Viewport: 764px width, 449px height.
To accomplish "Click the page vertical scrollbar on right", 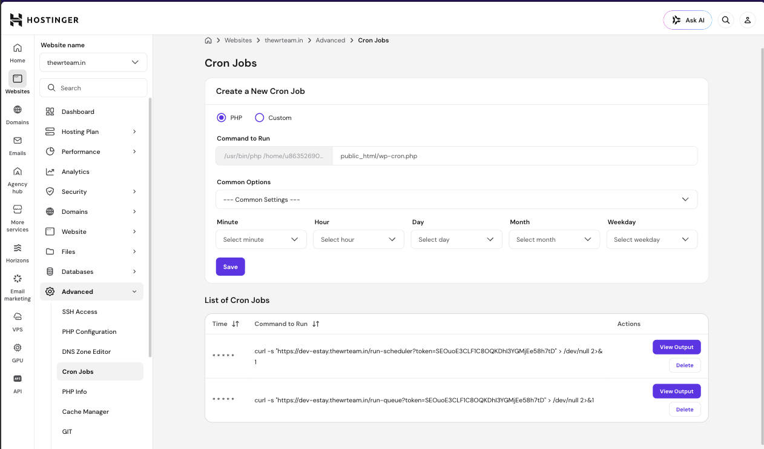I will click(762, 245).
